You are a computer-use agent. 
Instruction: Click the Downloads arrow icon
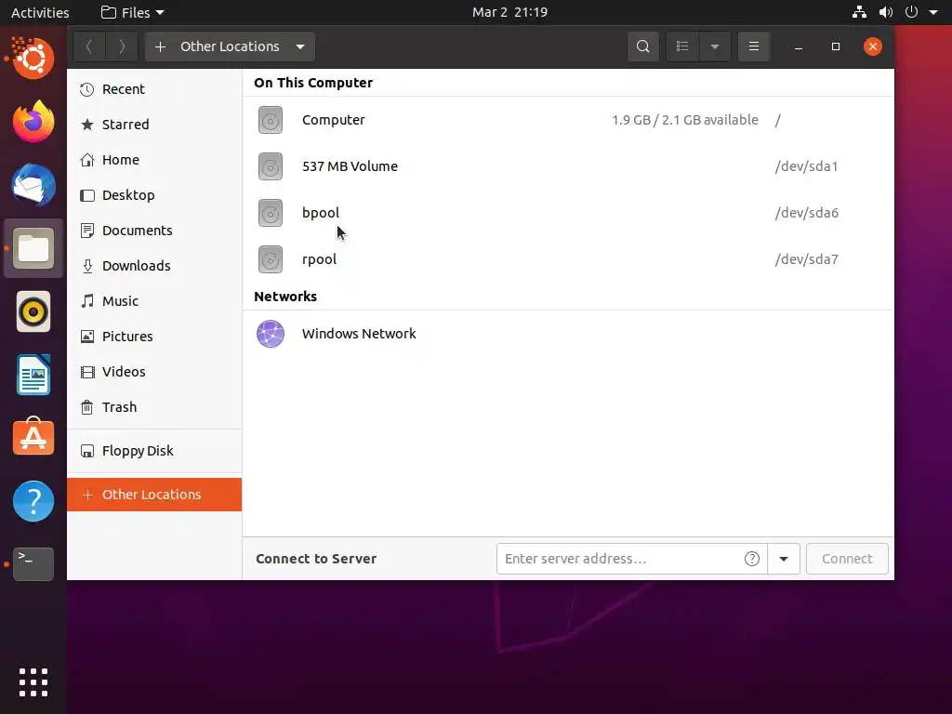87,266
